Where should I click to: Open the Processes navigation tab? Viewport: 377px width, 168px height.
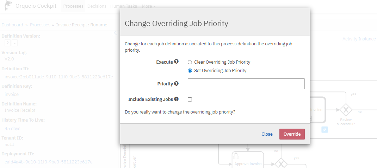(73, 6)
